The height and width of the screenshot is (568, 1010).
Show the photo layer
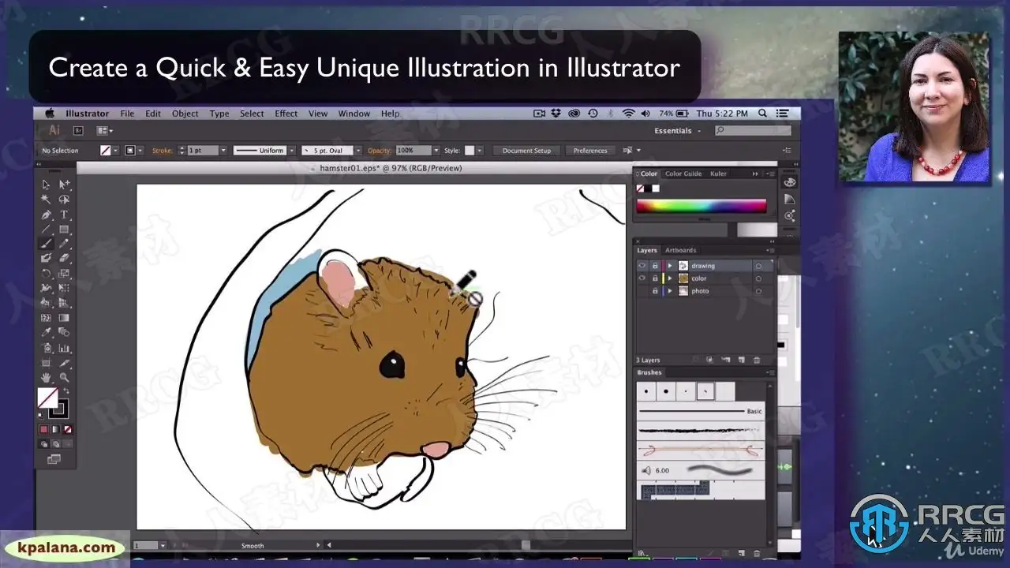[642, 291]
